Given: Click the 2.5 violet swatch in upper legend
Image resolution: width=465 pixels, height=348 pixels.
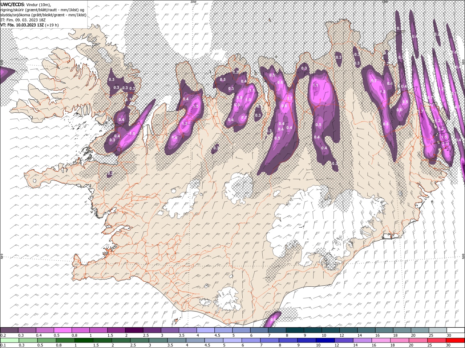Looking at the screenshot, I should [x=152, y=330].
